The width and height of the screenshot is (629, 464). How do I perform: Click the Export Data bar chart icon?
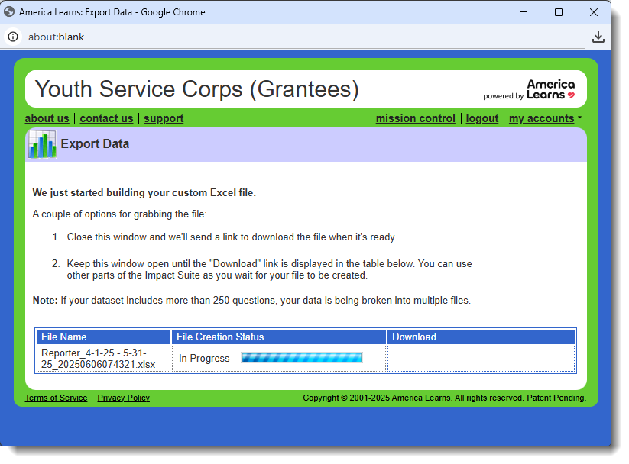[x=43, y=145]
